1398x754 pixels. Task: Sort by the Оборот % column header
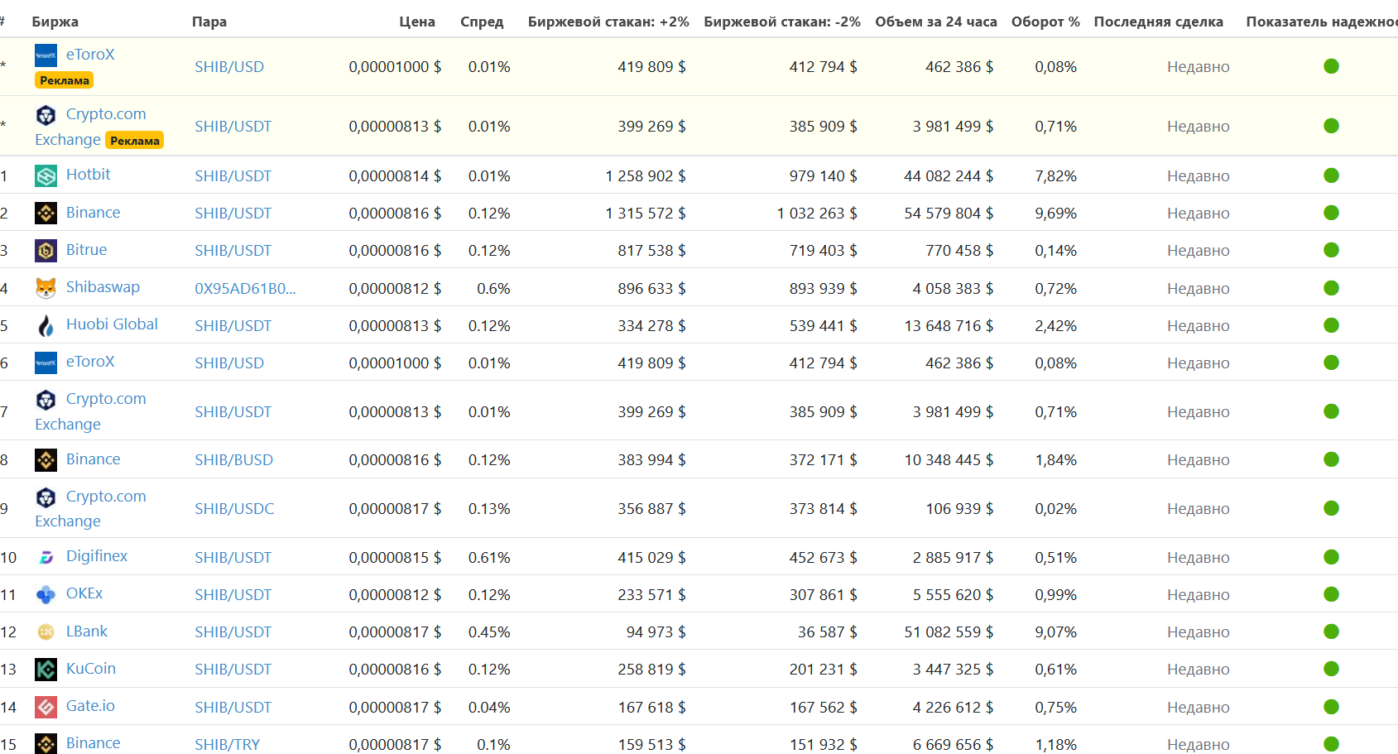(1045, 22)
